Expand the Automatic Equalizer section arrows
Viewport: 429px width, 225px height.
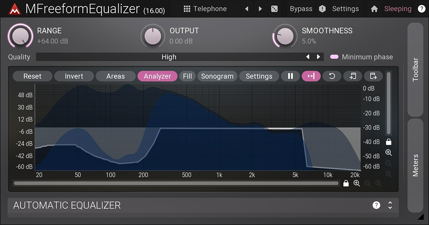[390, 205]
